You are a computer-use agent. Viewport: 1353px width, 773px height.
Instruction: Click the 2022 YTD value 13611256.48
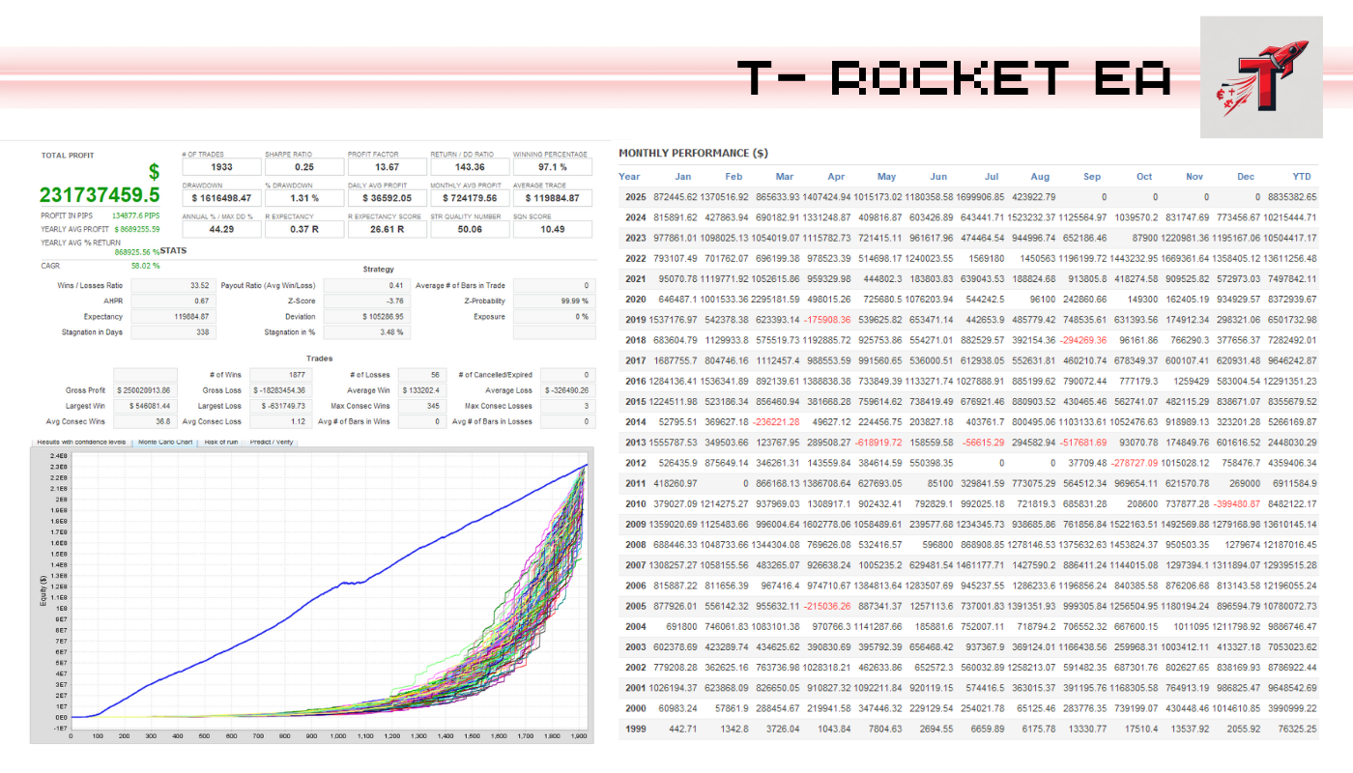1289,259
